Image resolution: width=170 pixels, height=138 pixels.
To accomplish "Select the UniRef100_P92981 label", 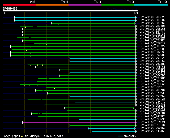I will (152, 105).
